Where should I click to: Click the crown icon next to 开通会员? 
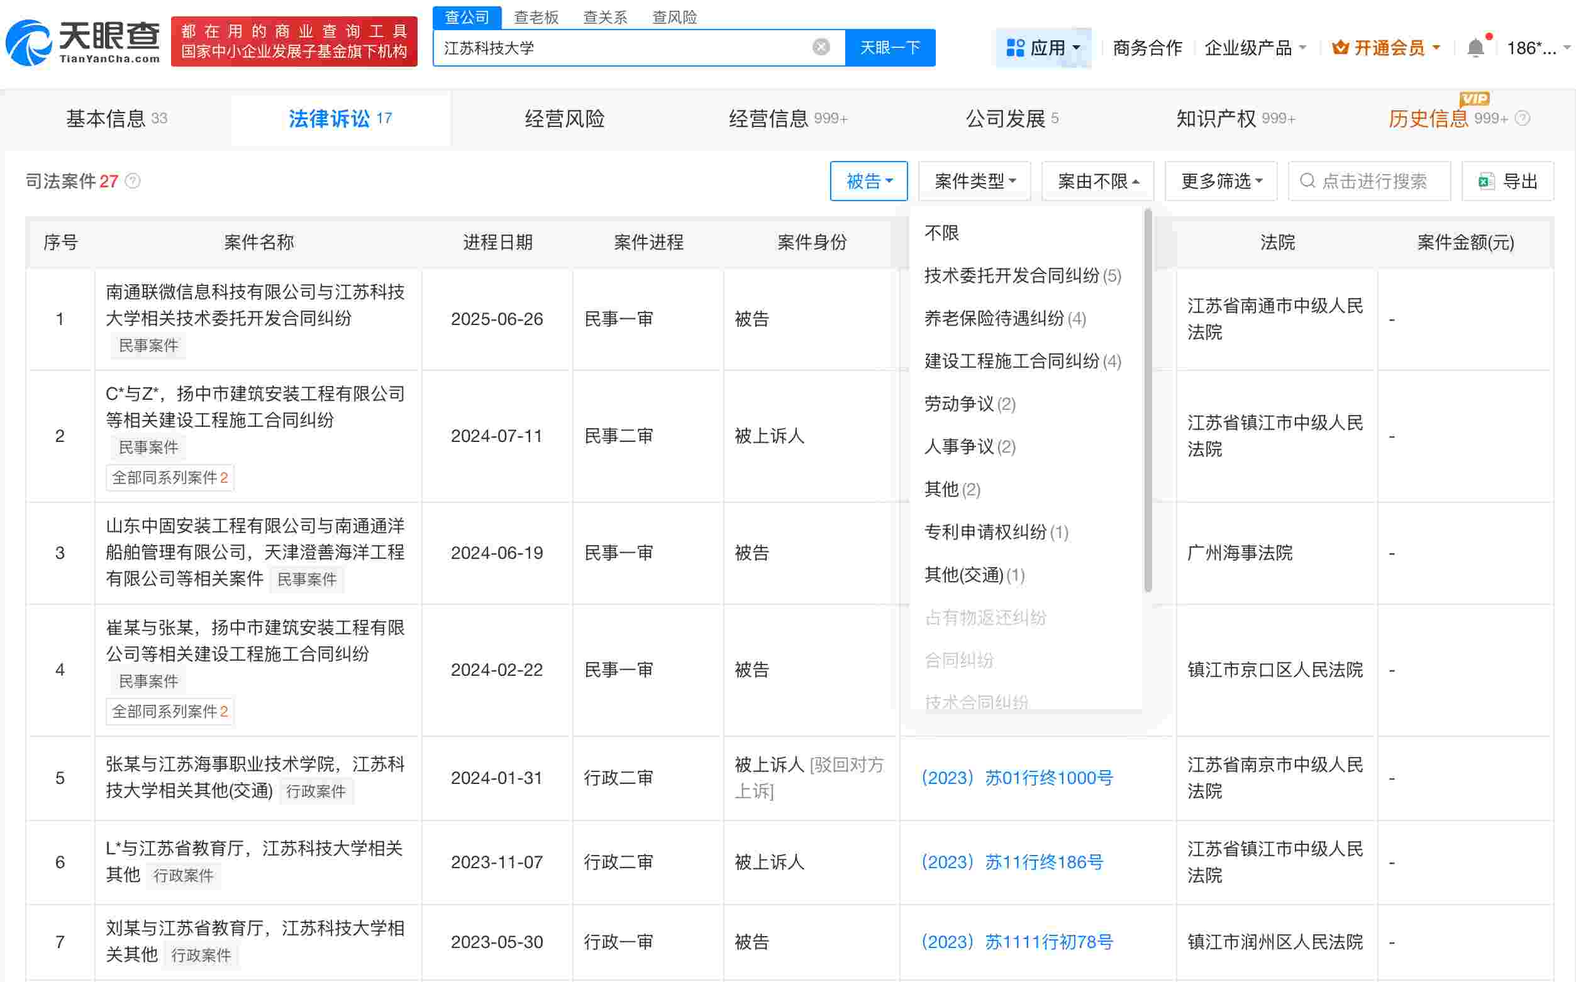(1340, 47)
